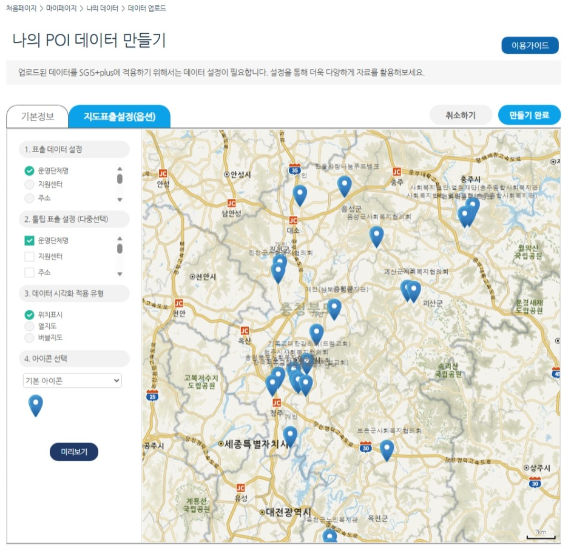
Task: Click marker below 개인(삼보종합복지관) label
Action: (334, 309)
